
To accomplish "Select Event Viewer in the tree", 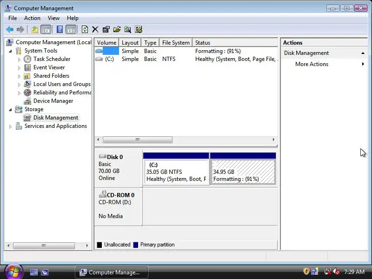I will [49, 67].
